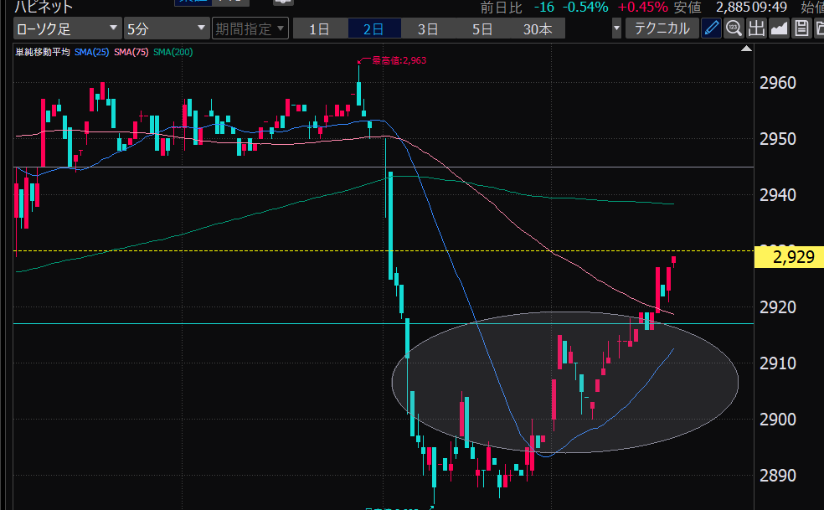Click the area chart icon

coord(779,28)
